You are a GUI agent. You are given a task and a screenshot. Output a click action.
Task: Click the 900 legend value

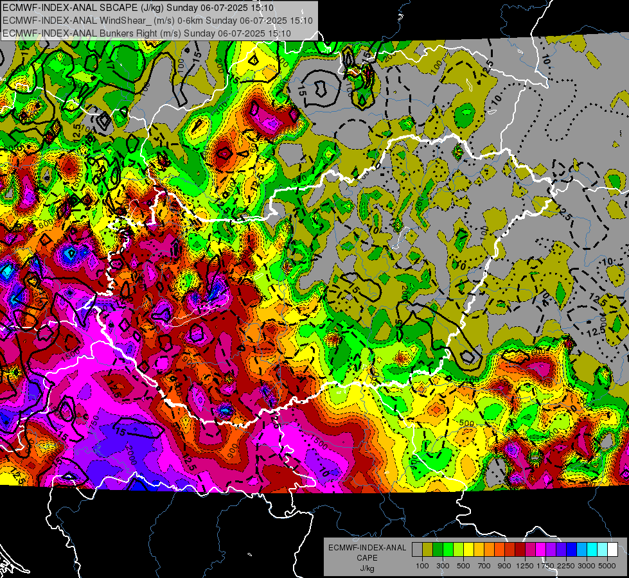(504, 566)
